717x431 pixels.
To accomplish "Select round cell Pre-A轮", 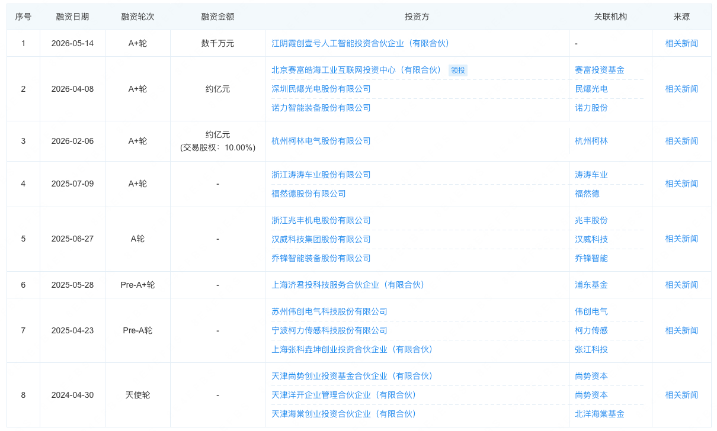I will (137, 330).
